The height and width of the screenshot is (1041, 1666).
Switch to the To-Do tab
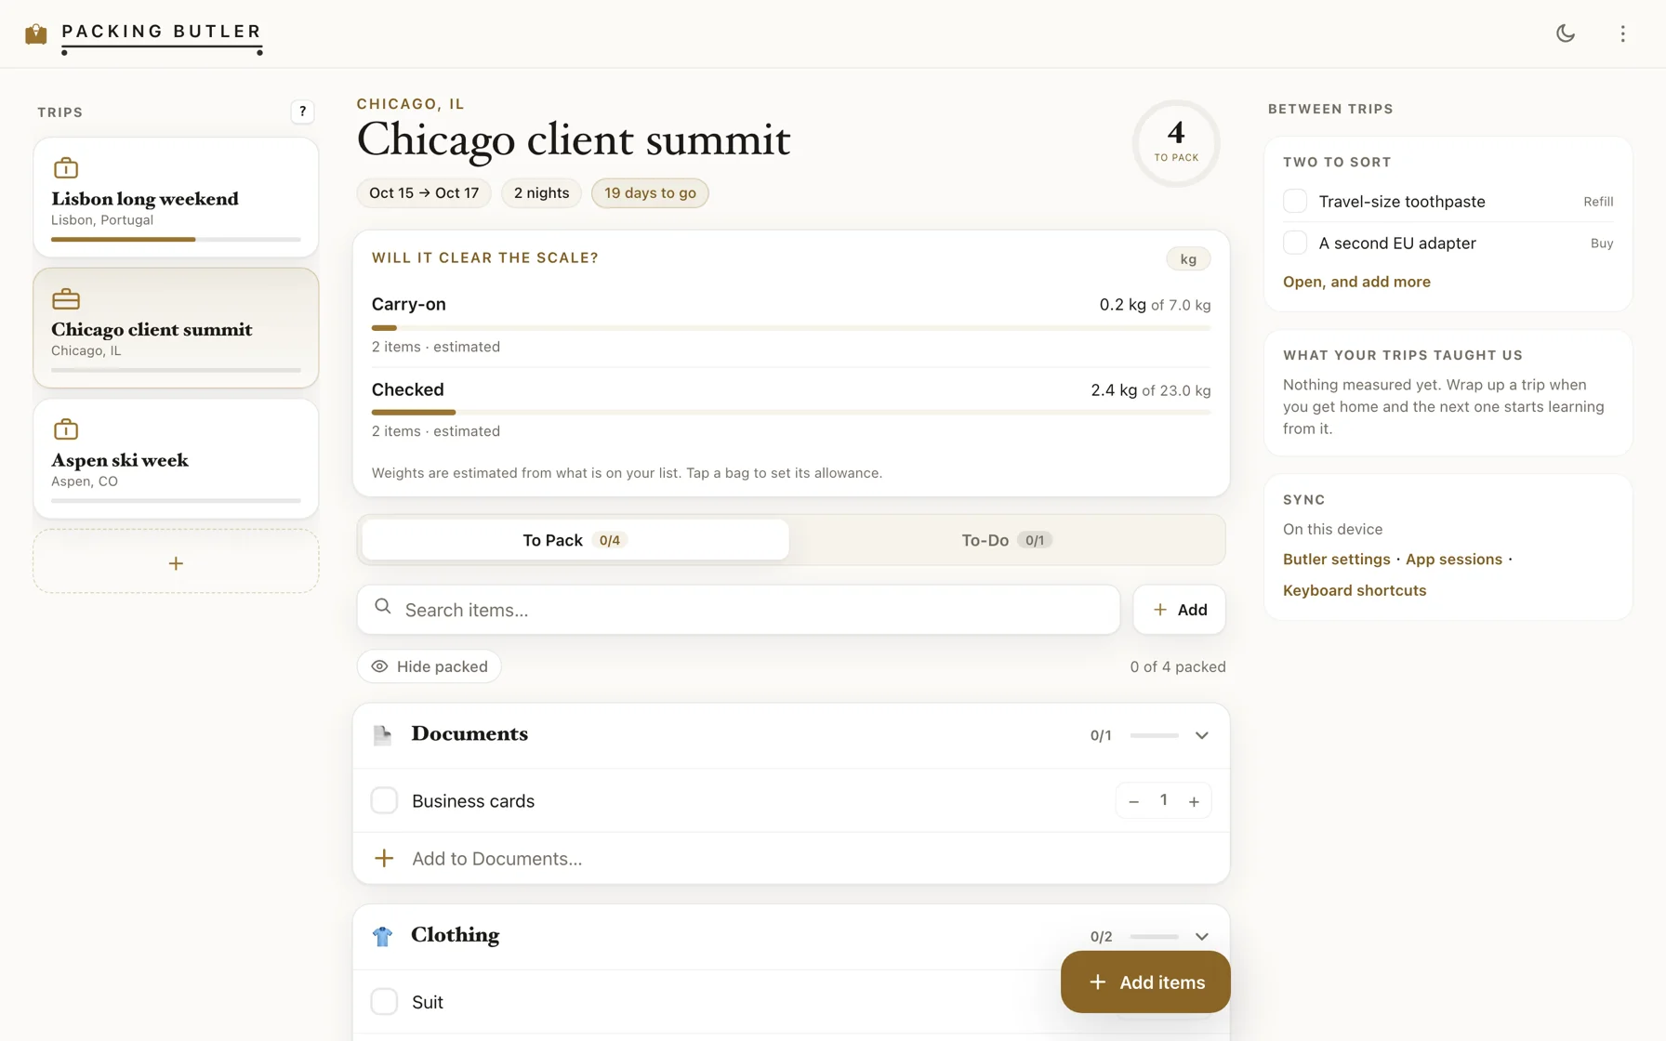[x=1007, y=540]
